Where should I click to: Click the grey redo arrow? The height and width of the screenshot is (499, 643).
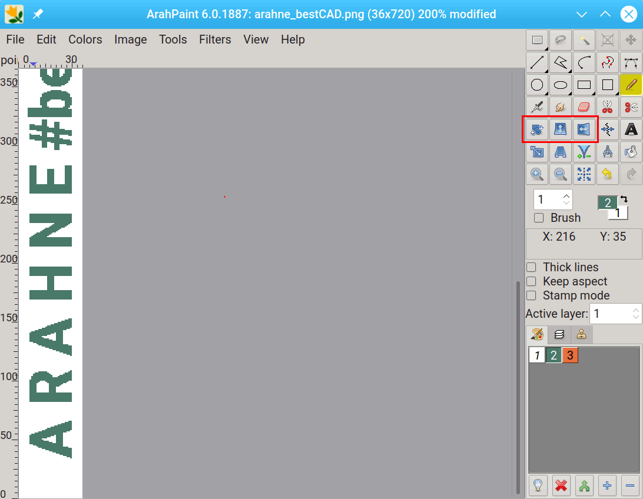coord(631,174)
